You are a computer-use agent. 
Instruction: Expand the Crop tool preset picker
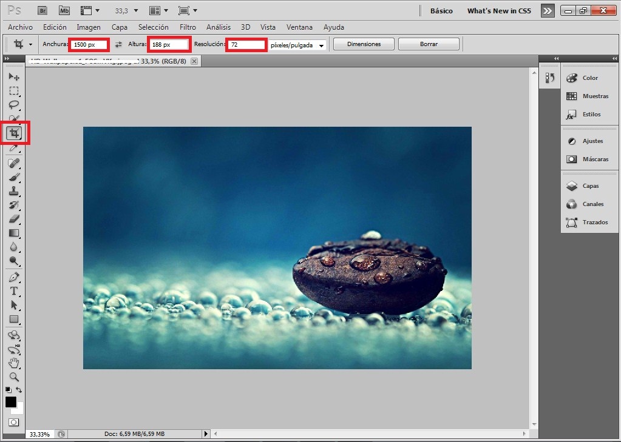pyautogui.click(x=30, y=44)
